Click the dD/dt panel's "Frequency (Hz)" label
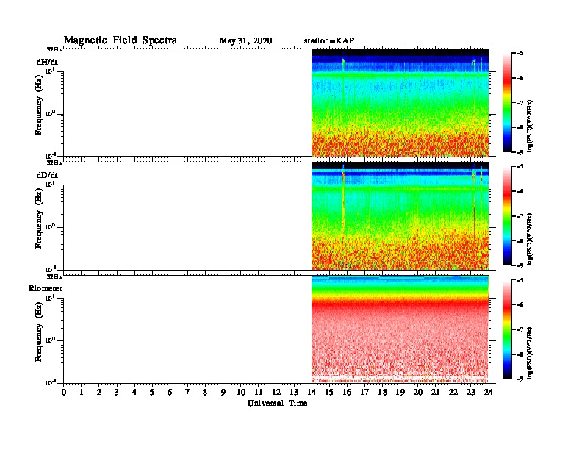The image size is (582, 450). pos(39,218)
